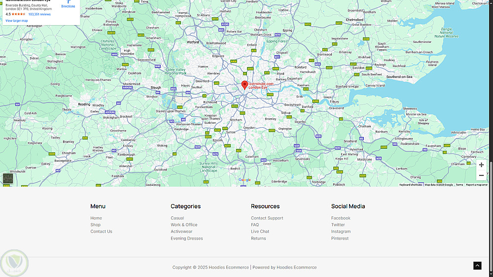Switch map to satellite layer thumbnail
Image resolution: width=493 pixels, height=277 pixels.
pyautogui.click(x=8, y=178)
